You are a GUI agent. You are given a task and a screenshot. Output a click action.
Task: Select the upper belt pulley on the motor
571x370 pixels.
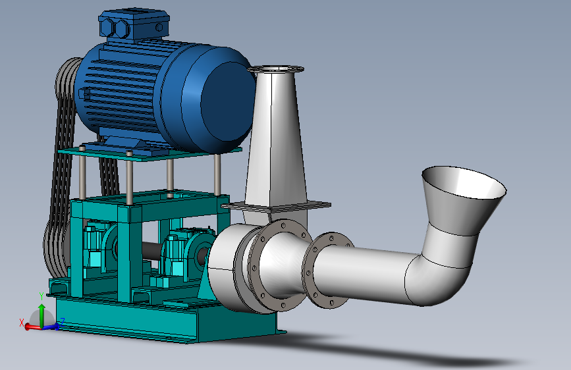67,78
